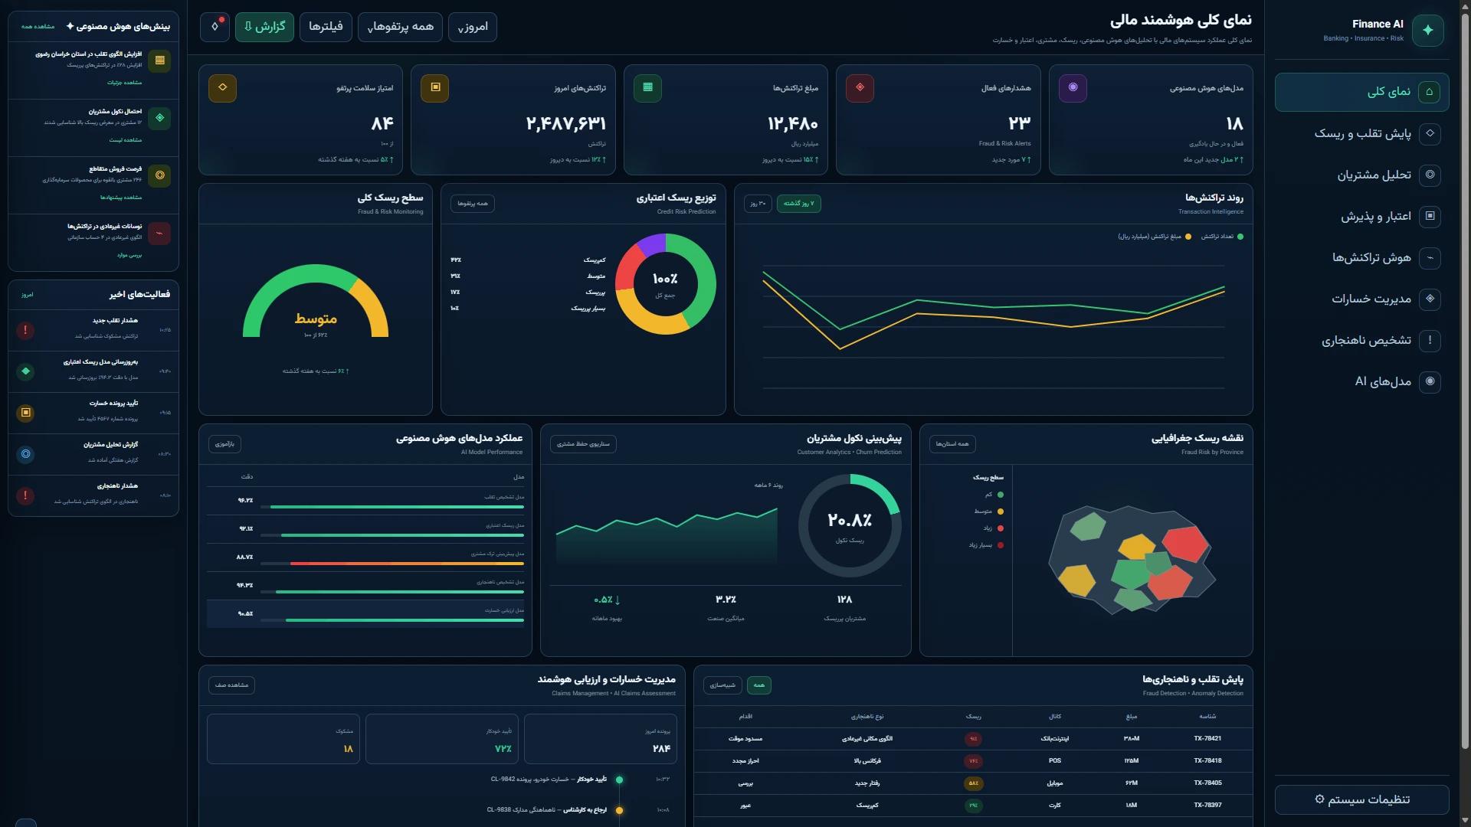Open the امروز date dropdown
Screen dimensions: 1471x827
[x=473, y=27]
